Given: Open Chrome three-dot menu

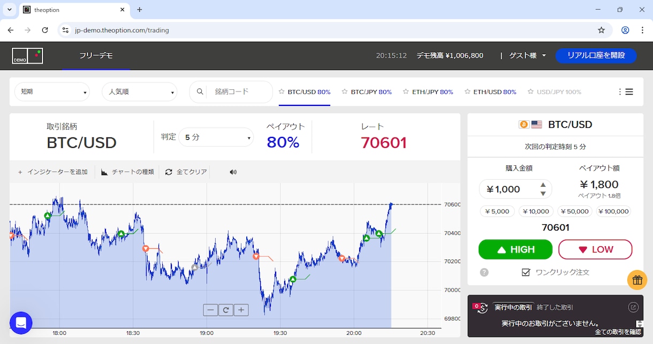Looking at the screenshot, I should [642, 30].
